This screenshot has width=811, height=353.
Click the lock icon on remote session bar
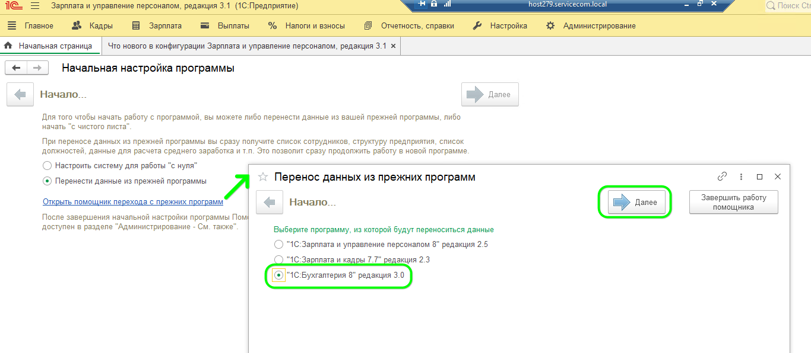(x=434, y=4)
